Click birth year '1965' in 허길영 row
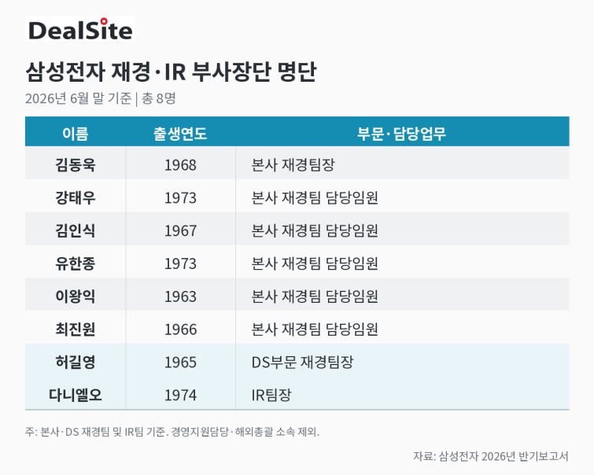This screenshot has width=594, height=475. coord(180,363)
